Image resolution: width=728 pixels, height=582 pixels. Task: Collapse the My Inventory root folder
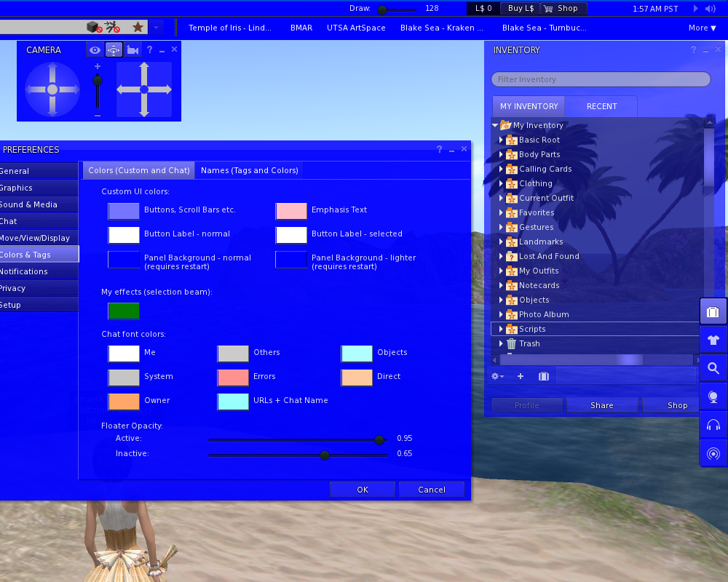(x=495, y=125)
